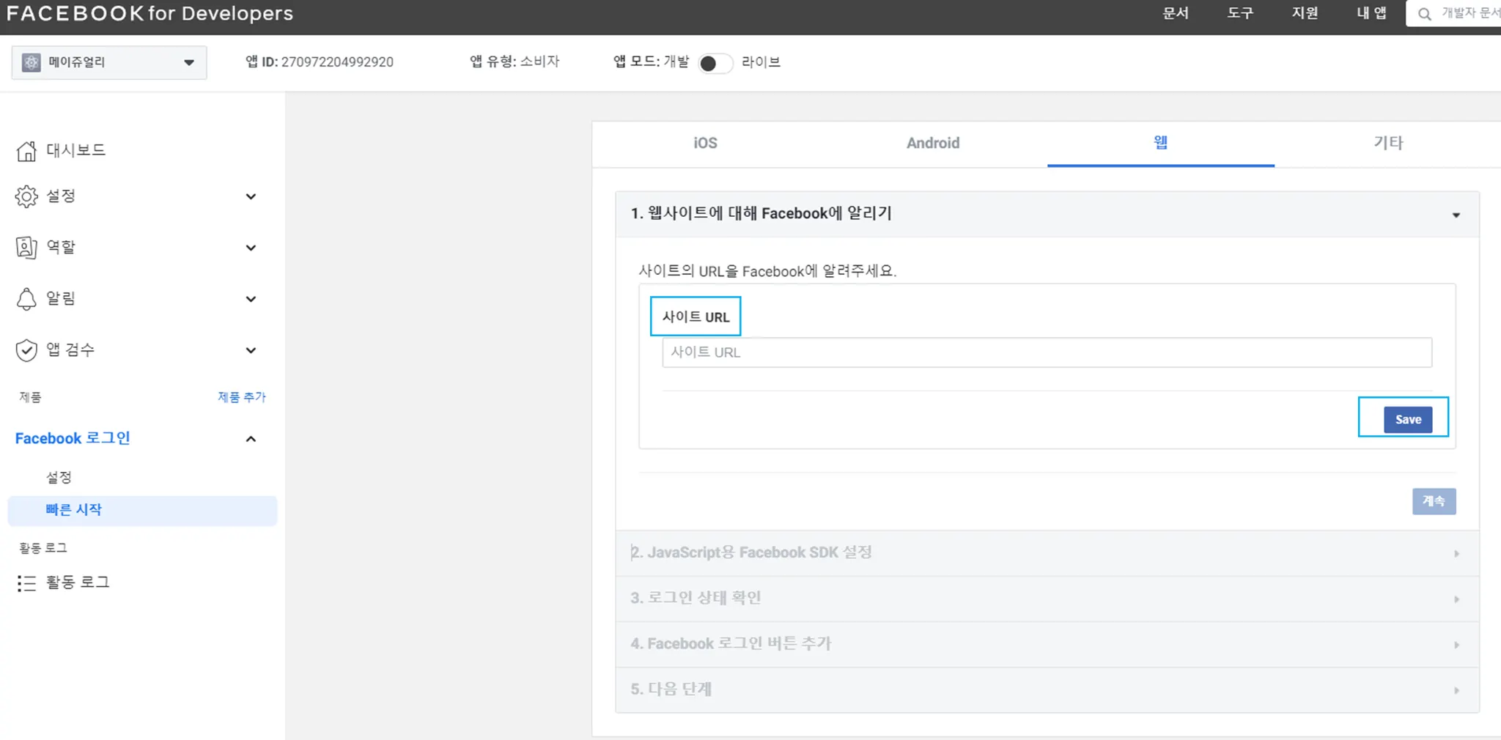
Task: Expand step 3 로그인 상태 확인
Action: coord(1047,599)
